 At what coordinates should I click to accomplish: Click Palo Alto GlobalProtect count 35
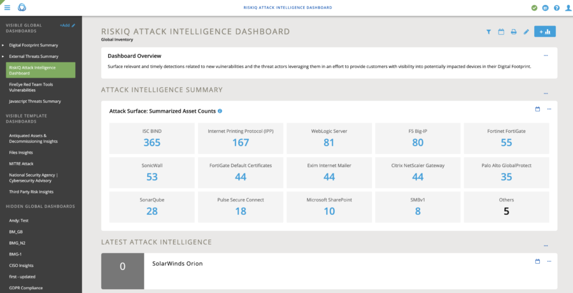point(506,177)
